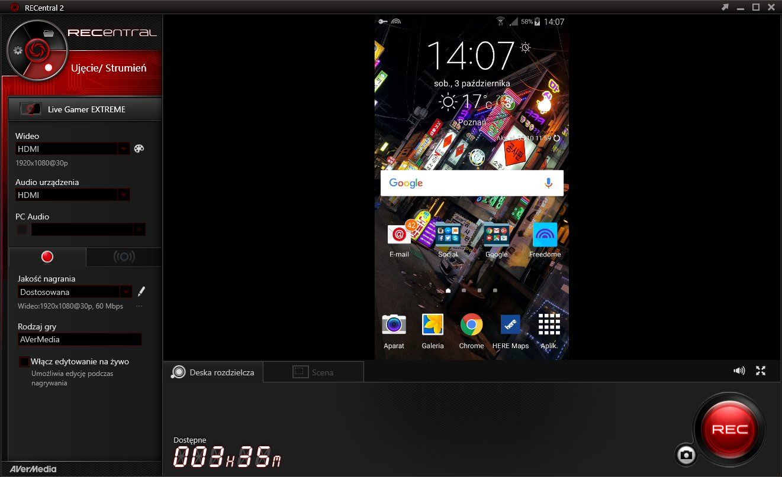Tap the Google voice search microphone
The width and height of the screenshot is (782, 477).
pos(548,183)
